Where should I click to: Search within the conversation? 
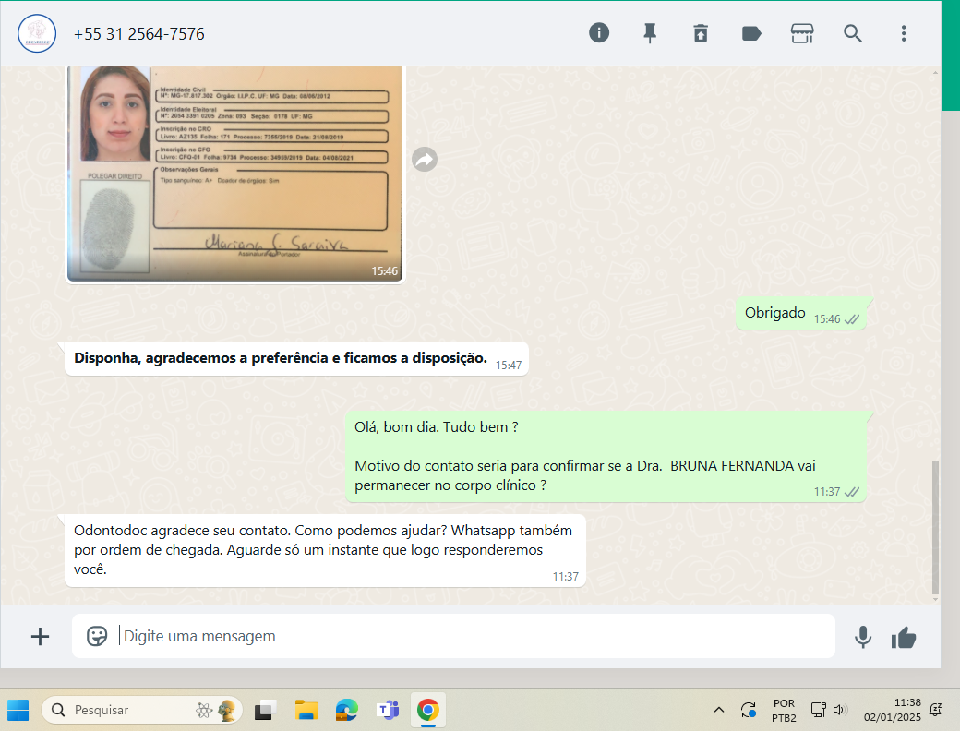click(852, 33)
